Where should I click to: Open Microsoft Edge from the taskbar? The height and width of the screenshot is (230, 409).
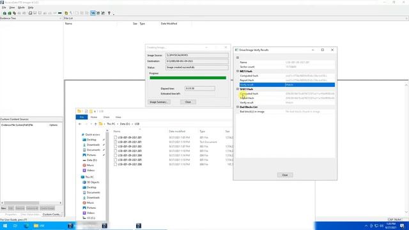point(26,226)
